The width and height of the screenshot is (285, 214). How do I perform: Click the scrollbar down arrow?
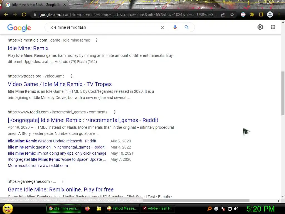283,196
